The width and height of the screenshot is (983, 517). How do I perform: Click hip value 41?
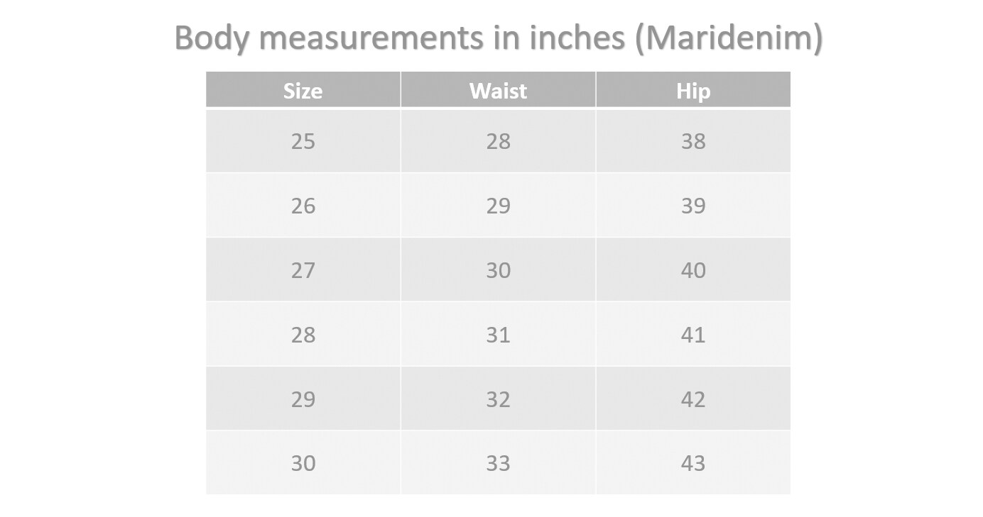point(693,334)
